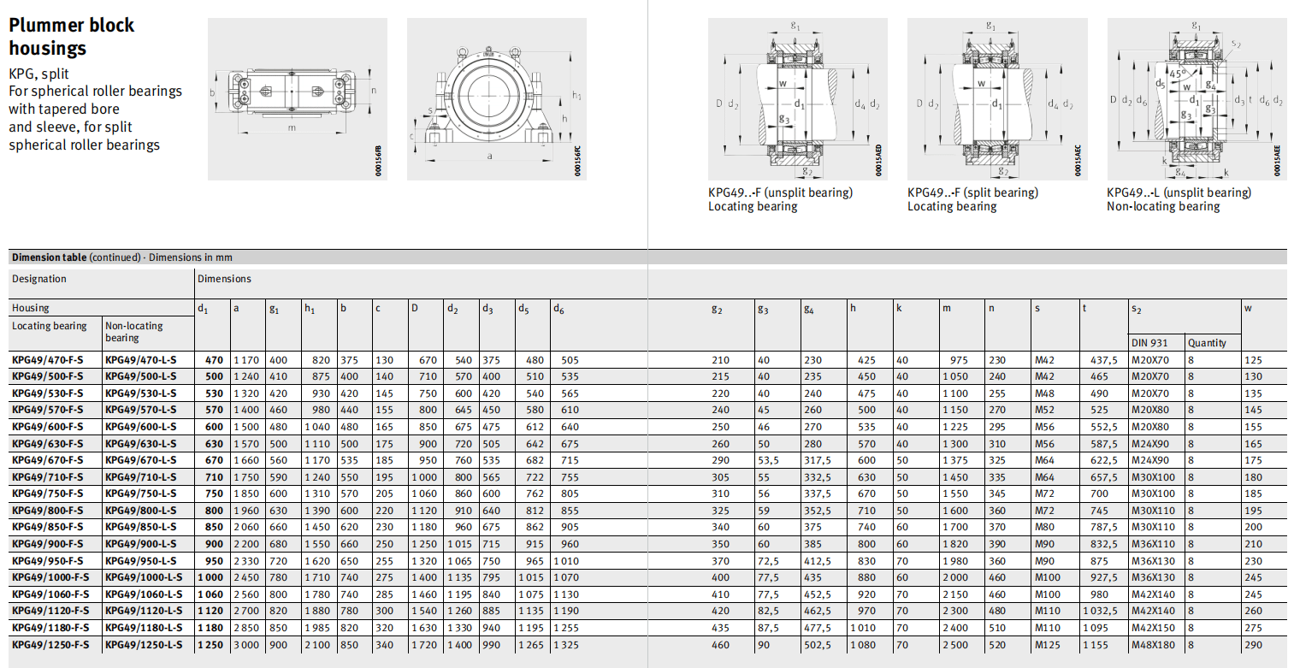
Task: Click the "Quantity" column header
Action: click(x=1207, y=343)
